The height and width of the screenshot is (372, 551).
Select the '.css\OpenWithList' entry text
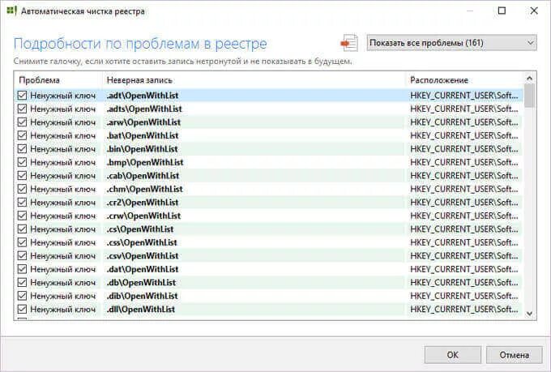pyautogui.click(x=142, y=242)
